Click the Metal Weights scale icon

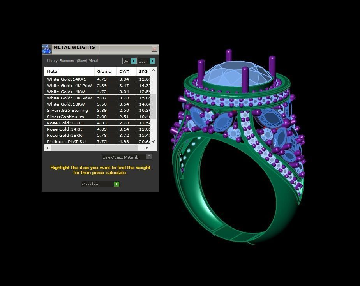coord(47,49)
